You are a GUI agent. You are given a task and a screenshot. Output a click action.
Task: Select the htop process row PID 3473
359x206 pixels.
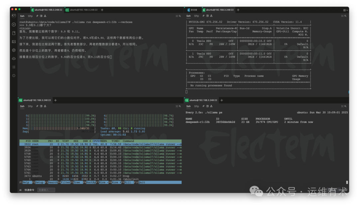point(100,176)
